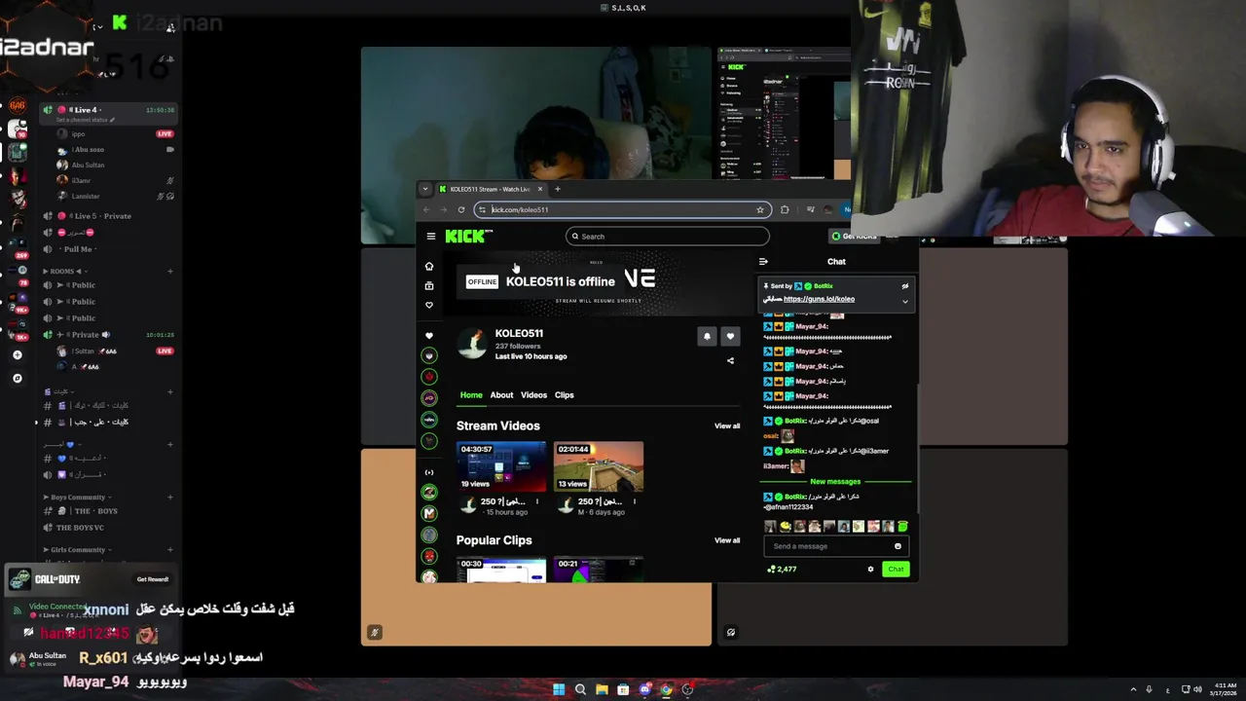This screenshot has height=701, width=1246.
Task: Switch to the Clips tab
Action: tap(565, 395)
